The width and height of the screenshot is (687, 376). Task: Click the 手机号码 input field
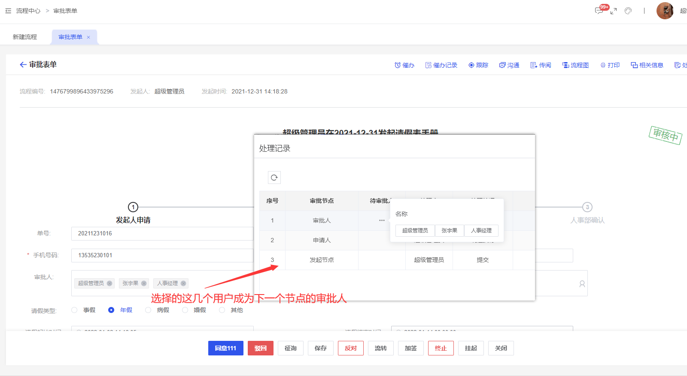coord(162,255)
